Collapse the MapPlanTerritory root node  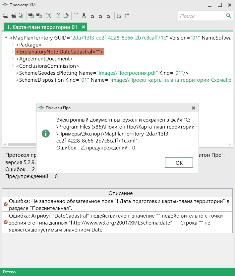click(x=7, y=38)
